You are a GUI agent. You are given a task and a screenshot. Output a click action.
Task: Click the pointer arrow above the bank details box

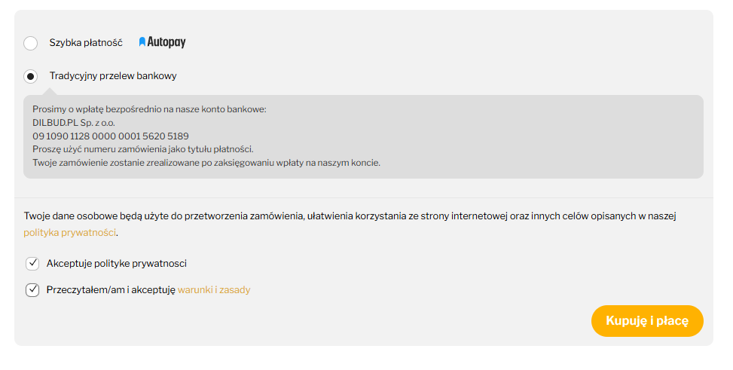coord(50,91)
